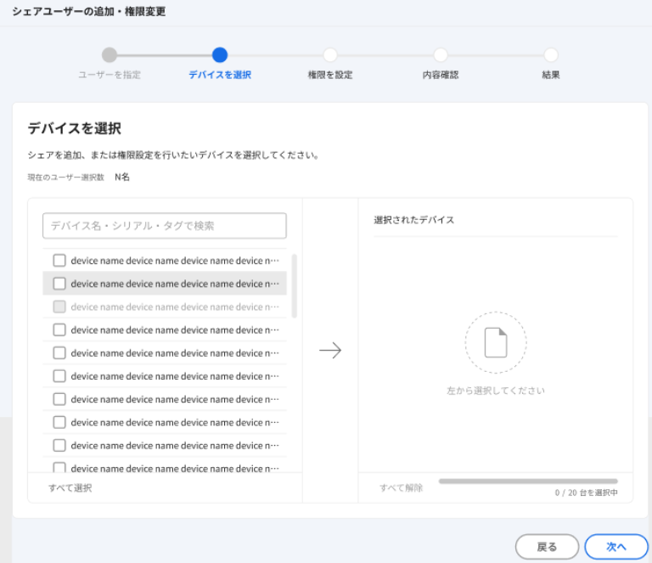Go to the 権限を設定 step
Image resolution: width=652 pixels, height=563 pixels.
(330, 55)
